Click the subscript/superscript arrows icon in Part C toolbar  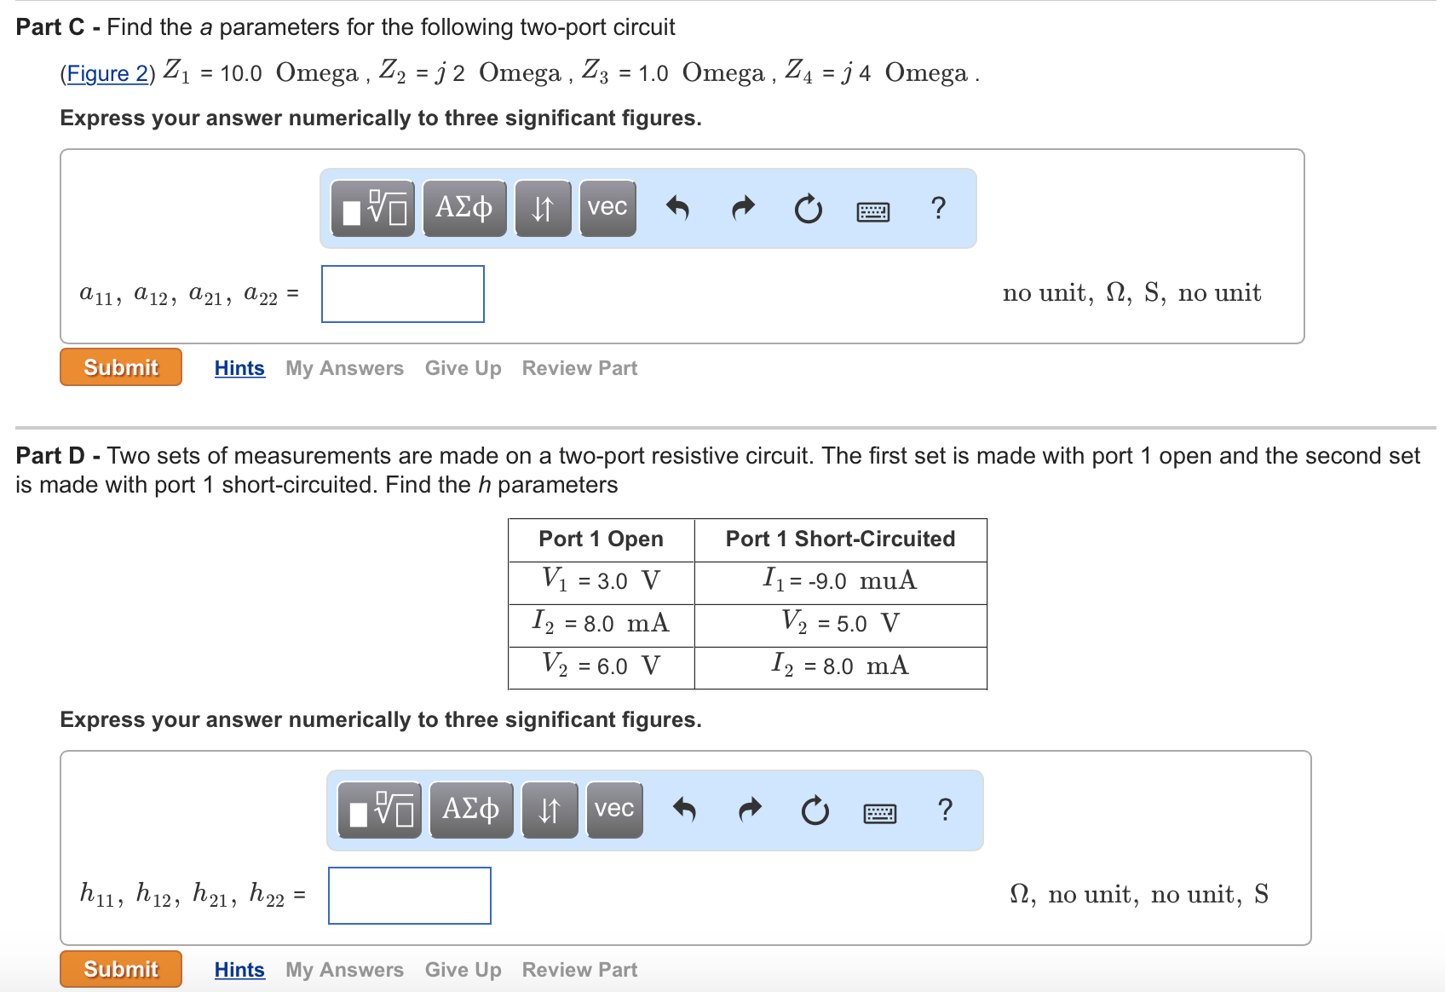point(543,208)
